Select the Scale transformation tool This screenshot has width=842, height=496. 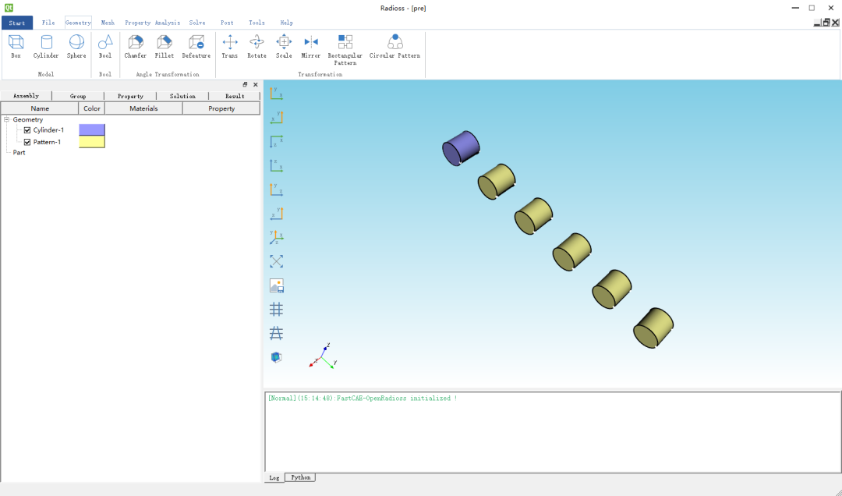pos(284,46)
